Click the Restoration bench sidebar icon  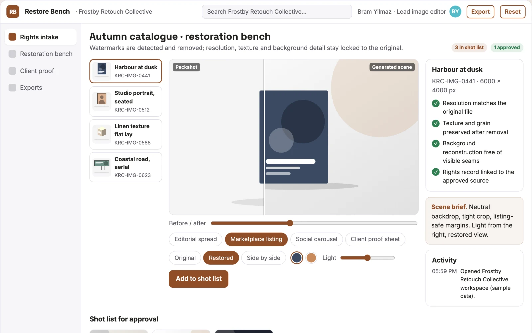tap(12, 54)
